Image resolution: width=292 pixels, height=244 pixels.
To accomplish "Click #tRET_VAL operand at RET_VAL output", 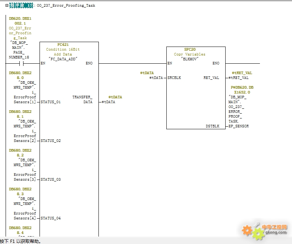I will click(238, 78).
